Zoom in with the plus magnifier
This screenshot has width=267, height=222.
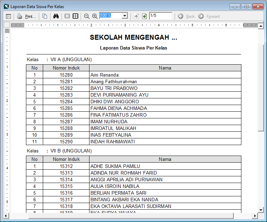[x=95, y=17]
